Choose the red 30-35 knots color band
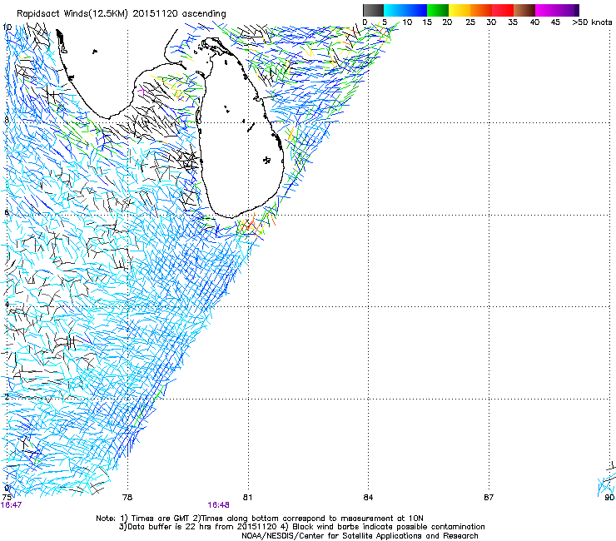Image resolution: width=616 pixels, height=541 pixels. coord(503,10)
